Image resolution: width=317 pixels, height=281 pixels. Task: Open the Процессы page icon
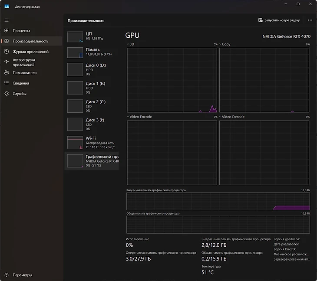pyautogui.click(x=7, y=31)
